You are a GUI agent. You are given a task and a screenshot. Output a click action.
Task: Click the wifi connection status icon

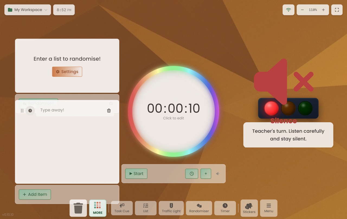(x=288, y=10)
